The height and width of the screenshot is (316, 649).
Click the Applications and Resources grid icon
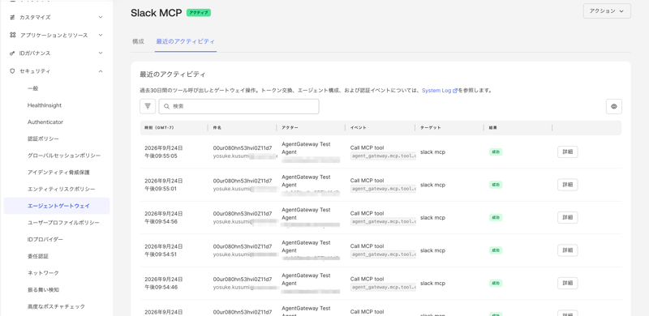click(x=12, y=35)
